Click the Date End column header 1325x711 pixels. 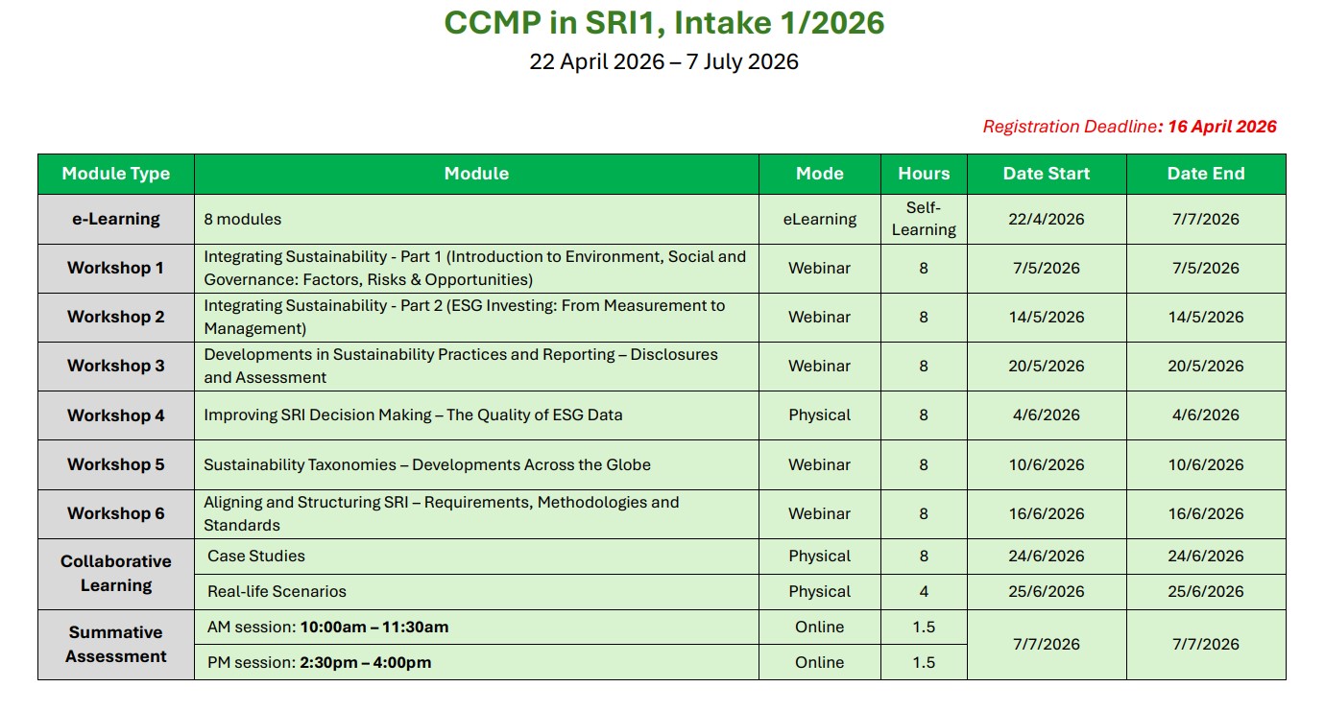pos(1205,174)
